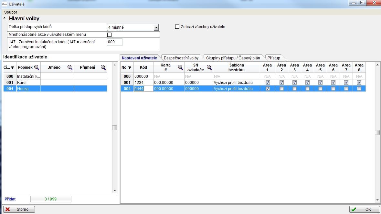Click the sort arrow in the No column
381x214 pixels.
pos(130,68)
